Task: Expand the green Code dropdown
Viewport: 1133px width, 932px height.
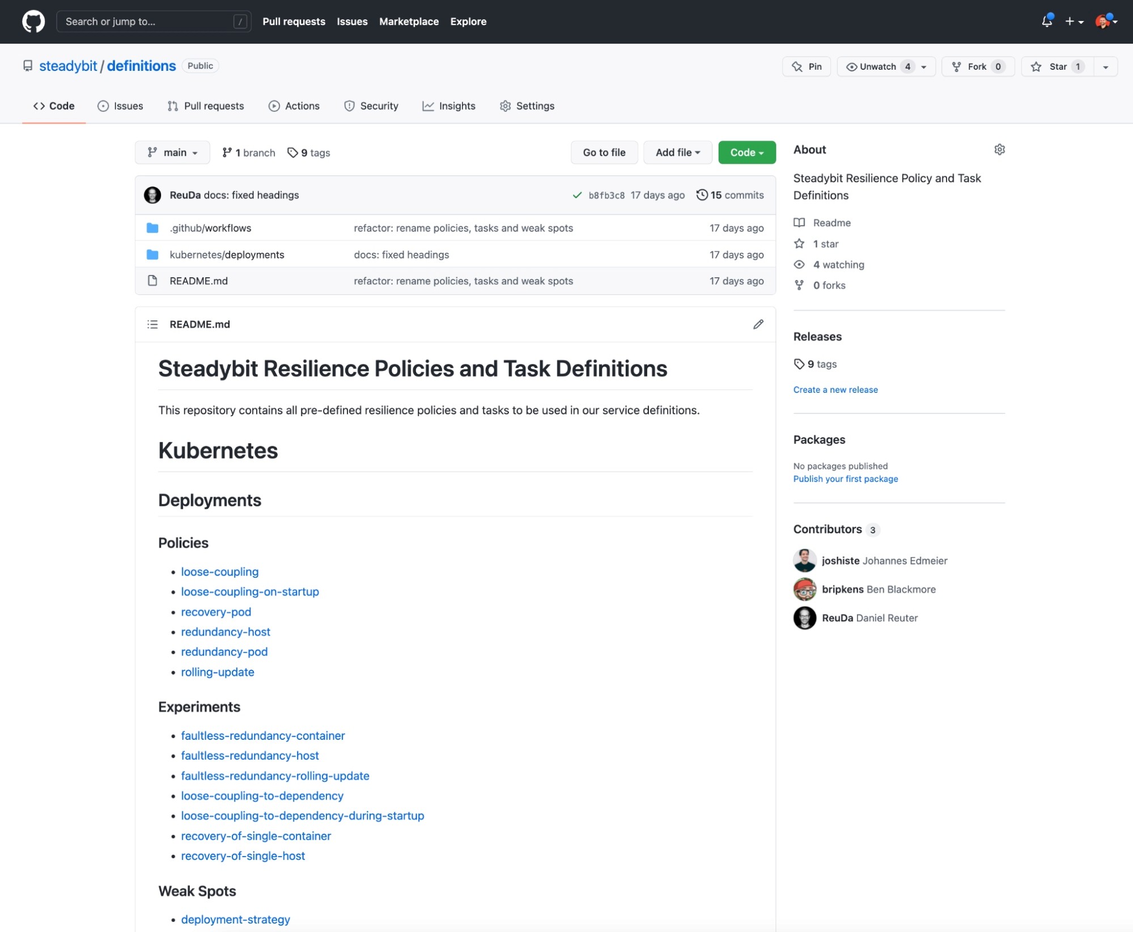Action: [746, 152]
